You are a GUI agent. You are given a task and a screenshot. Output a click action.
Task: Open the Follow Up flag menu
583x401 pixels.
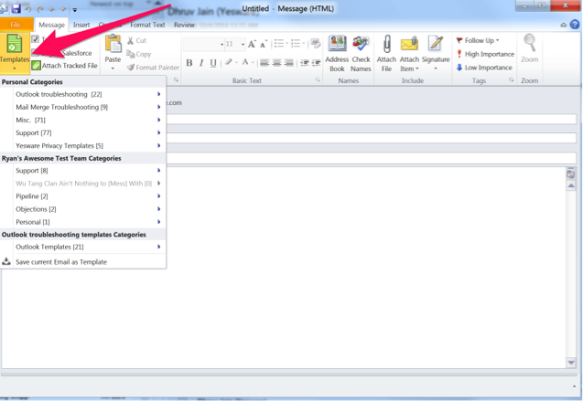478,40
